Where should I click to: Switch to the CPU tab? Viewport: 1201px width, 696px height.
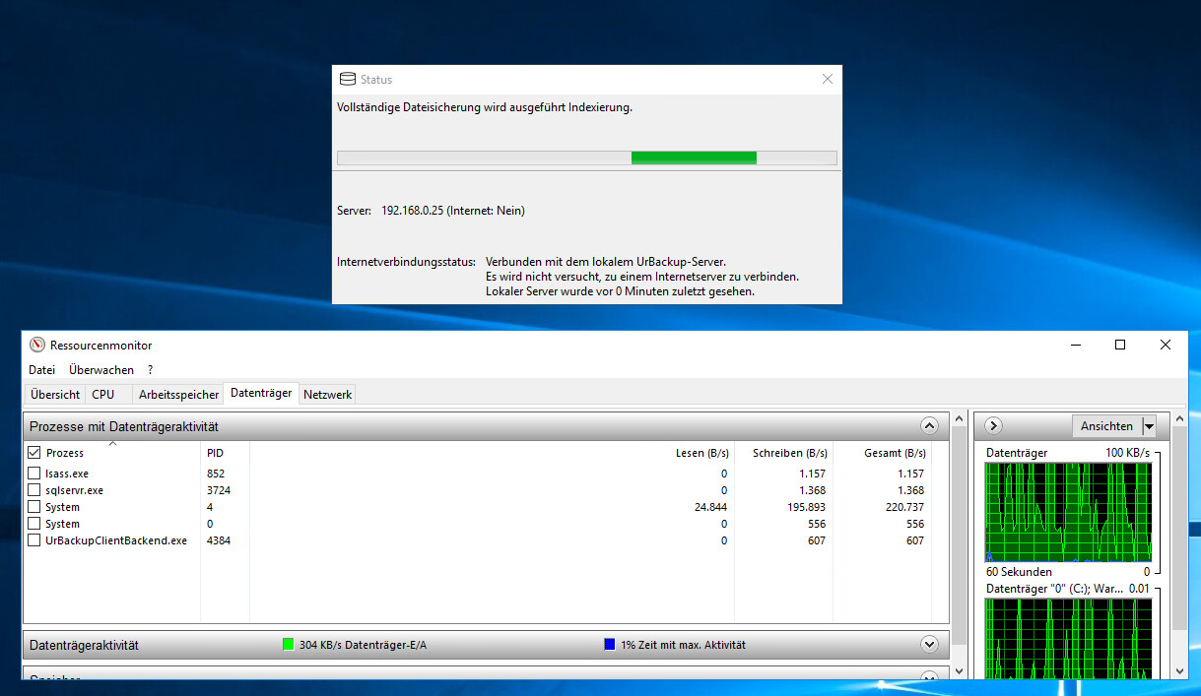tap(103, 395)
